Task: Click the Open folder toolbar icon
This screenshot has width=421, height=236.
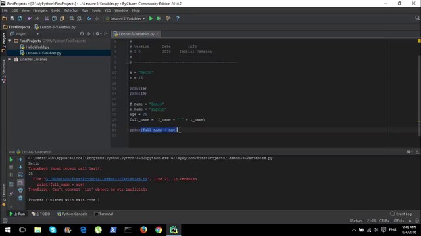Action: coord(5,18)
